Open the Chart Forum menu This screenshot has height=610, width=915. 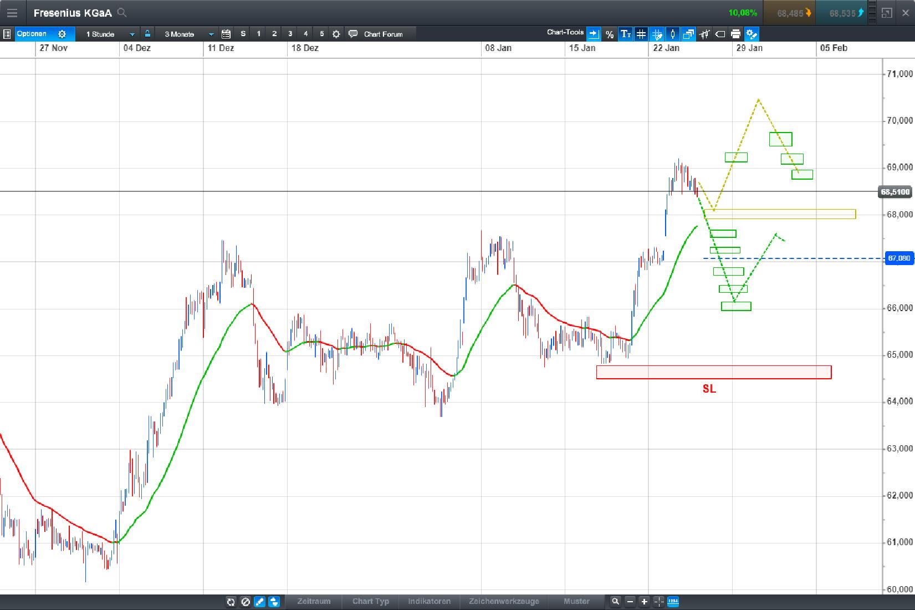(x=377, y=34)
